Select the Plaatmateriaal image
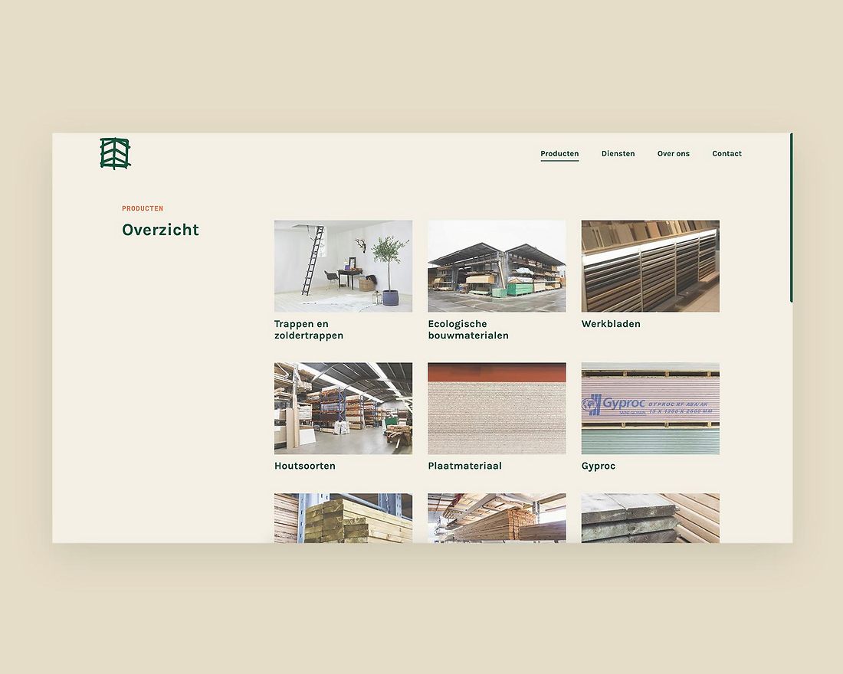Image resolution: width=843 pixels, height=674 pixels. (497, 408)
